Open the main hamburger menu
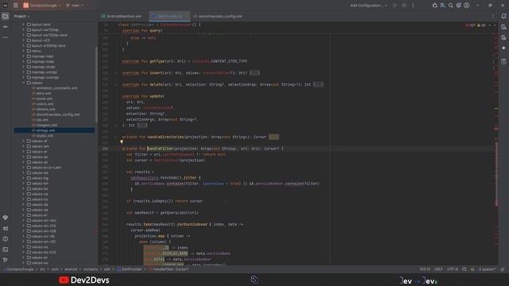509x286 pixels. [x=16, y=6]
